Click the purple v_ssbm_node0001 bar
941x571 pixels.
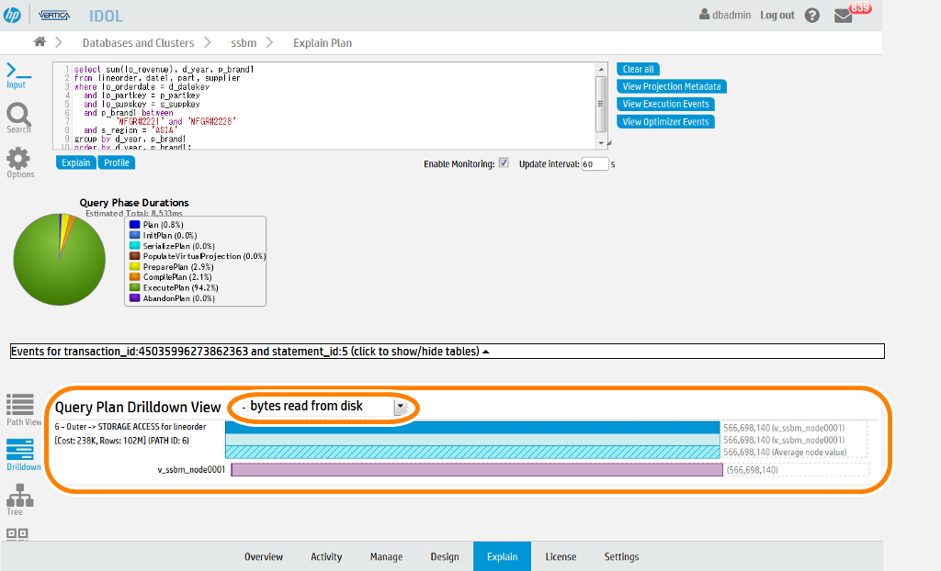477,470
